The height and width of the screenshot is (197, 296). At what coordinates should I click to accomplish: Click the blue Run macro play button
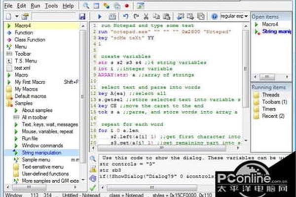tap(100, 17)
